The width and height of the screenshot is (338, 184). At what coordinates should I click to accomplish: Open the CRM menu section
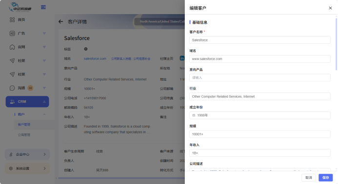(x=27, y=102)
